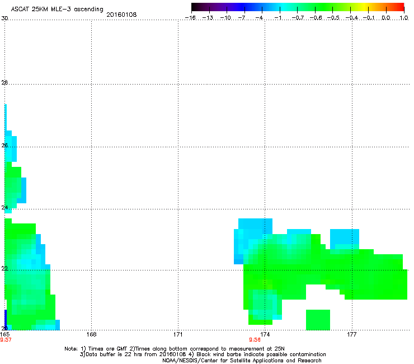
Task: Click longitude label 168
Action: 92,334
